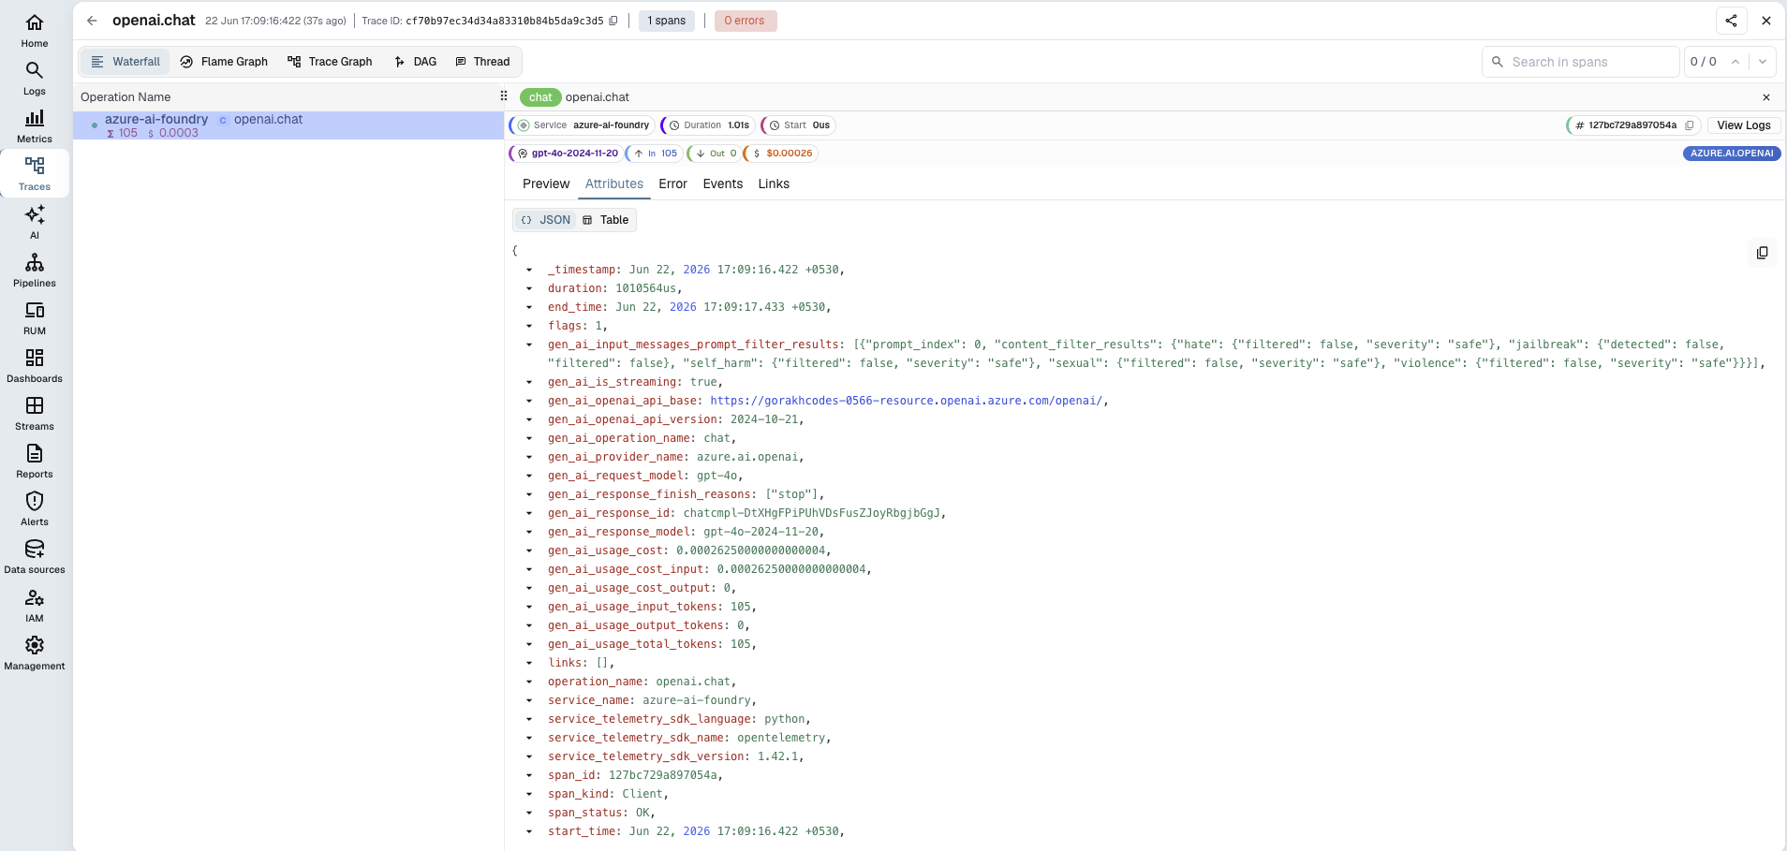This screenshot has width=1787, height=851.
Task: Click the View Logs button
Action: (x=1743, y=125)
